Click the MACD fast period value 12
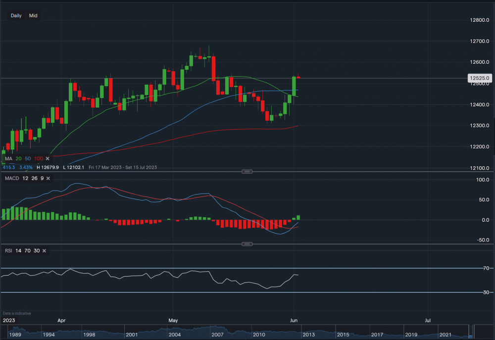495x340 pixels. [x=25, y=179]
